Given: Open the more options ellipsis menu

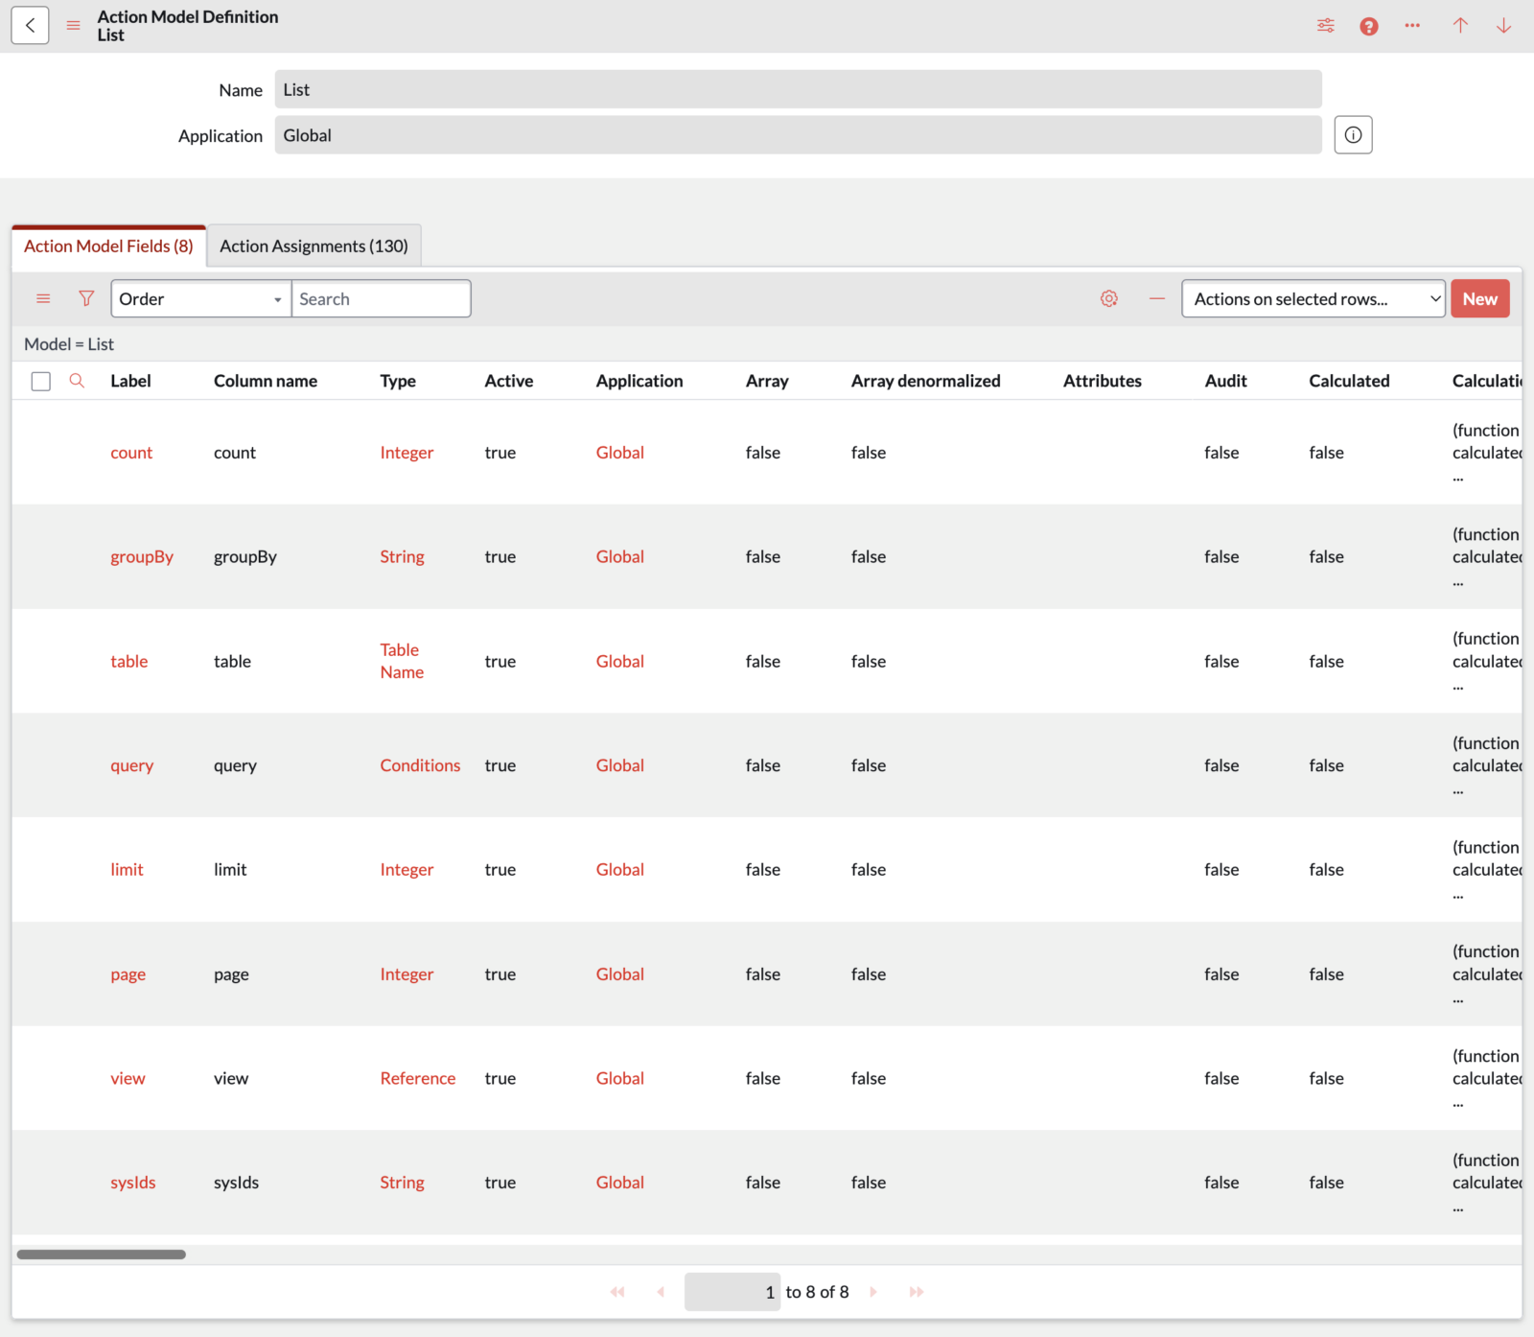Looking at the screenshot, I should point(1412,25).
